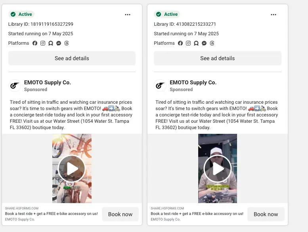Viewport: 308px width, 232px height.
Task: Open three-dot options menu for ad ending 3271
Action: pyautogui.click(x=274, y=15)
